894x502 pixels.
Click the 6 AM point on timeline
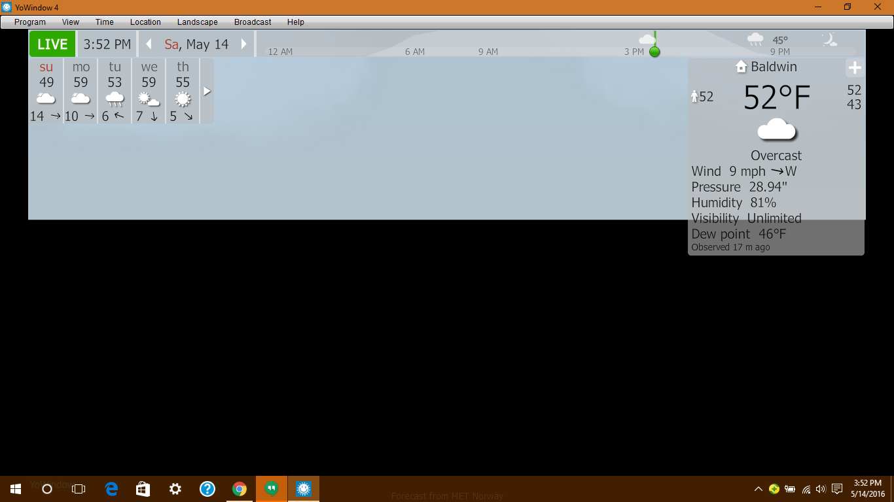point(415,52)
